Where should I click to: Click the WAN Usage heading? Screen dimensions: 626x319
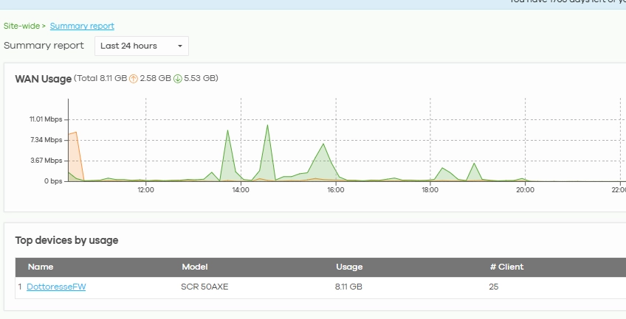[43, 79]
